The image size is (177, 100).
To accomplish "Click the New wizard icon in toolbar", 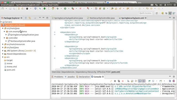I will [2, 9].
